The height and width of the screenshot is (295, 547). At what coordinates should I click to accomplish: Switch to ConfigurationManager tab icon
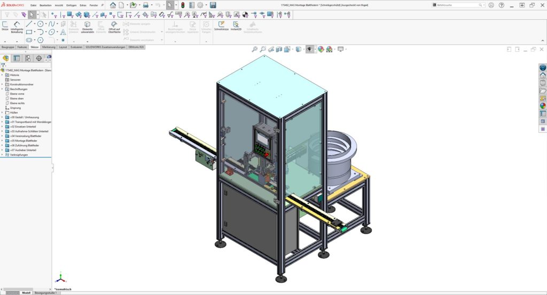coord(28,58)
